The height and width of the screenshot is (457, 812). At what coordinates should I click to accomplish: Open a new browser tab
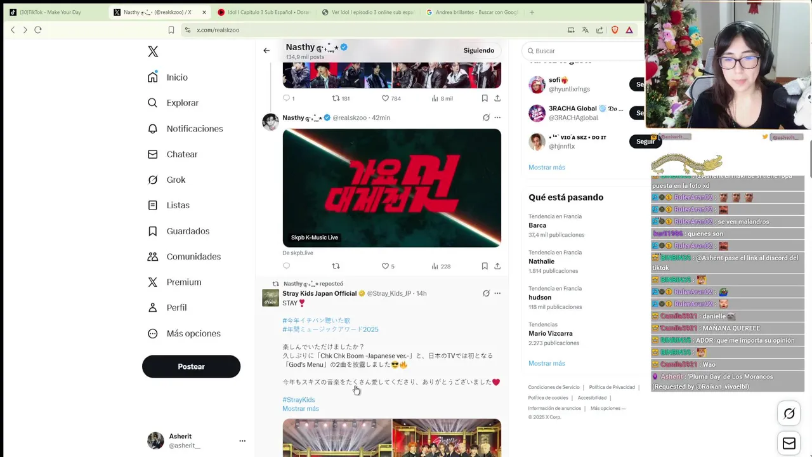click(532, 12)
